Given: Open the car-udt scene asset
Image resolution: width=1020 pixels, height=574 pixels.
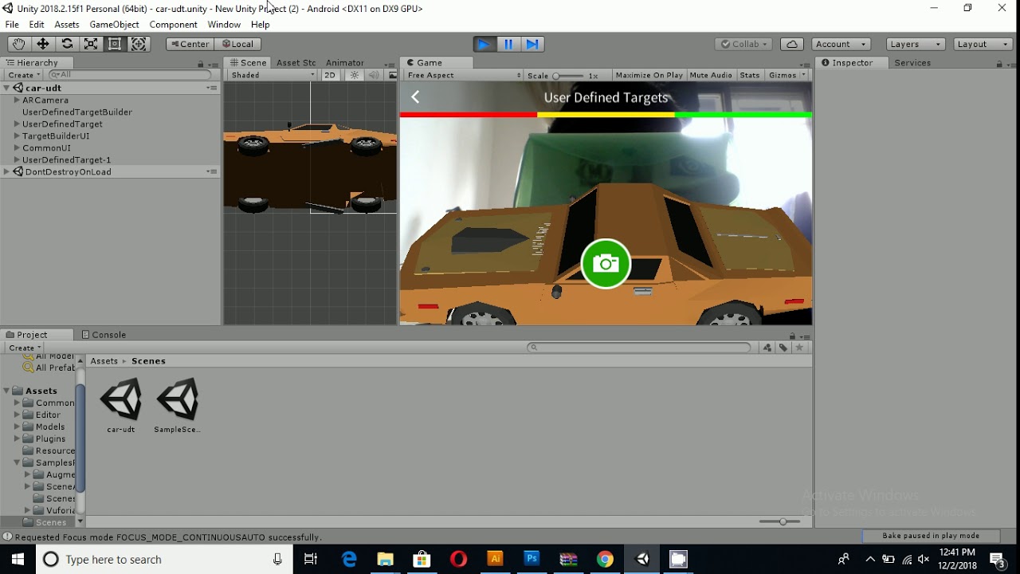Looking at the screenshot, I should 121,406.
